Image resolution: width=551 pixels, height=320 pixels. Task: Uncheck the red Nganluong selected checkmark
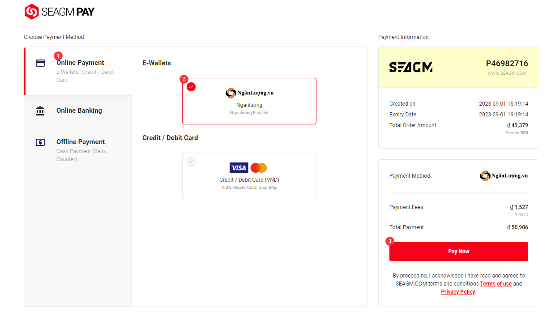pyautogui.click(x=191, y=87)
